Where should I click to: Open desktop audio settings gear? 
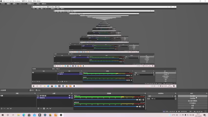tap(143, 107)
